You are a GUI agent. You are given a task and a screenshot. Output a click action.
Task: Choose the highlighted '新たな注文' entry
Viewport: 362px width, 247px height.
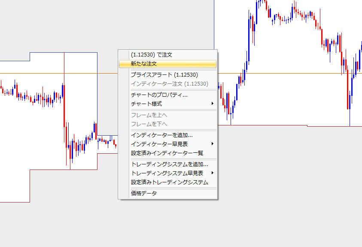coord(167,64)
